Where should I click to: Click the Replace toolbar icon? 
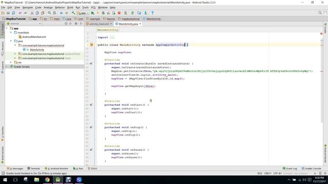(x=55, y=13)
